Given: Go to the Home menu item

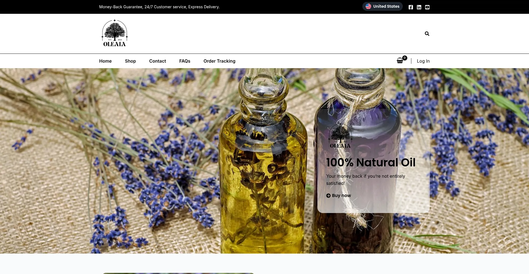Looking at the screenshot, I should [x=105, y=61].
